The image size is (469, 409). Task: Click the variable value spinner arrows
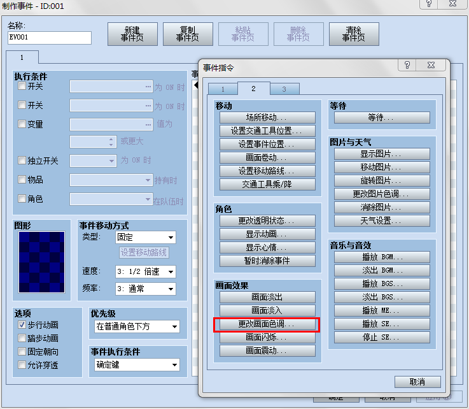click(x=111, y=142)
